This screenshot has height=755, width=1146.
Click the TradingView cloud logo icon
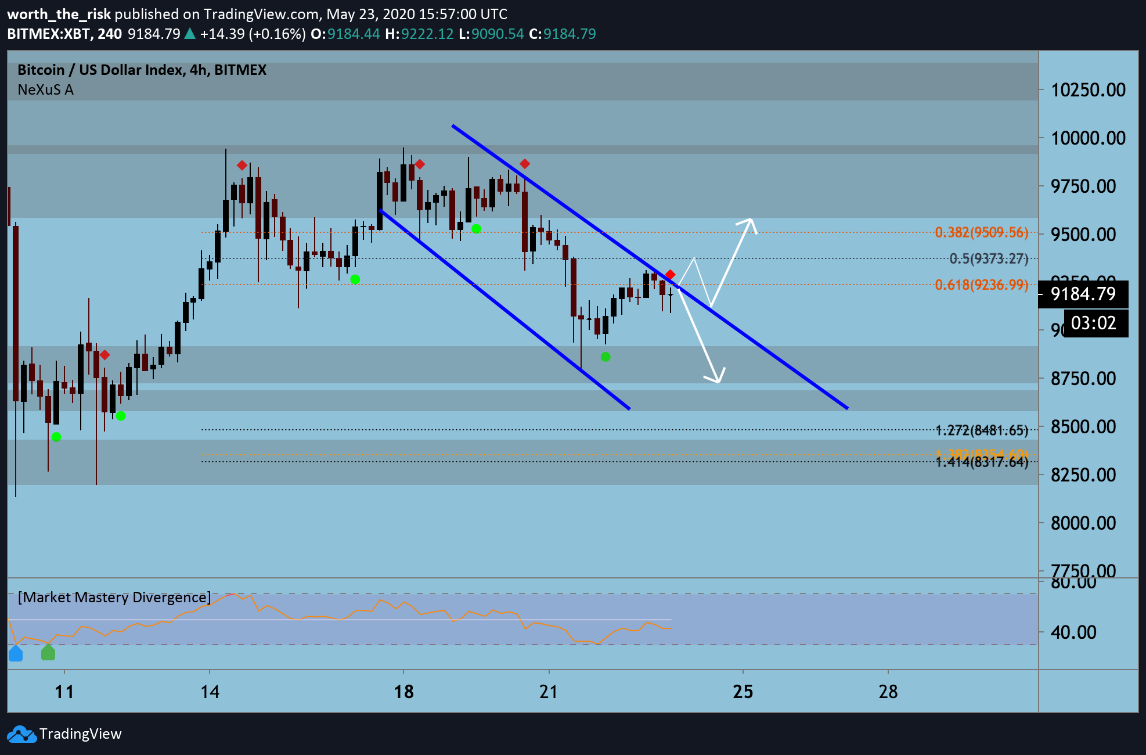pyautogui.click(x=21, y=734)
